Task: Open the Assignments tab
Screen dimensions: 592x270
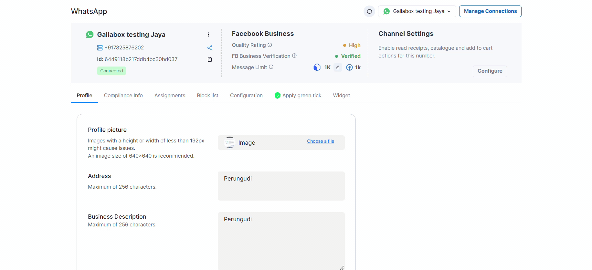Action: coord(170,95)
